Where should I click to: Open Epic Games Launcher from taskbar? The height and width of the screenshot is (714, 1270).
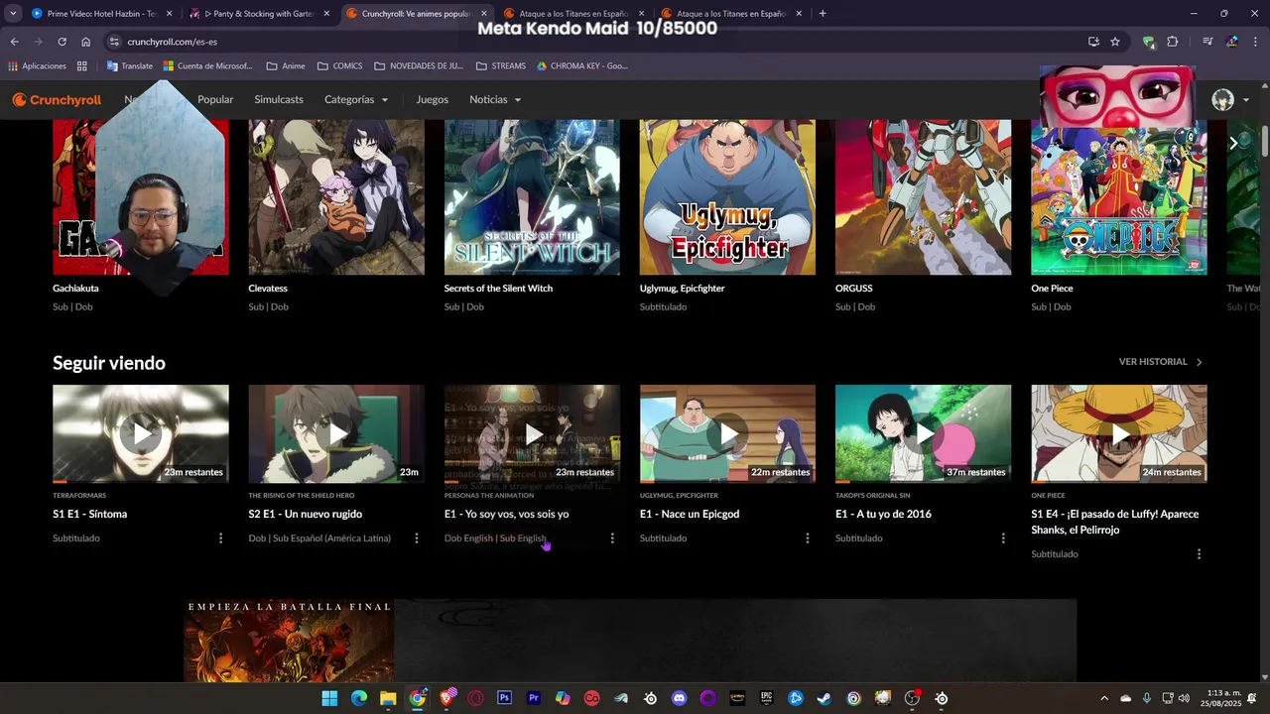[x=766, y=698]
